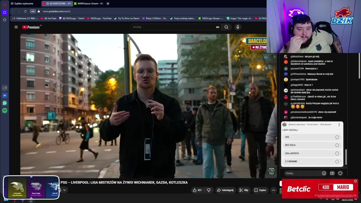This screenshot has width=361, height=203.
Task: Click the video title text
Action: coord(124,182)
